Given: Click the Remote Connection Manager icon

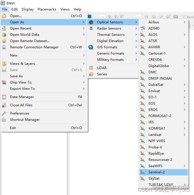Looking at the screenshot, I should click(4, 47).
